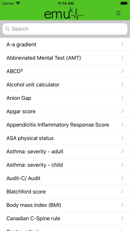Open Canadian C-Spine rule

coord(65,218)
